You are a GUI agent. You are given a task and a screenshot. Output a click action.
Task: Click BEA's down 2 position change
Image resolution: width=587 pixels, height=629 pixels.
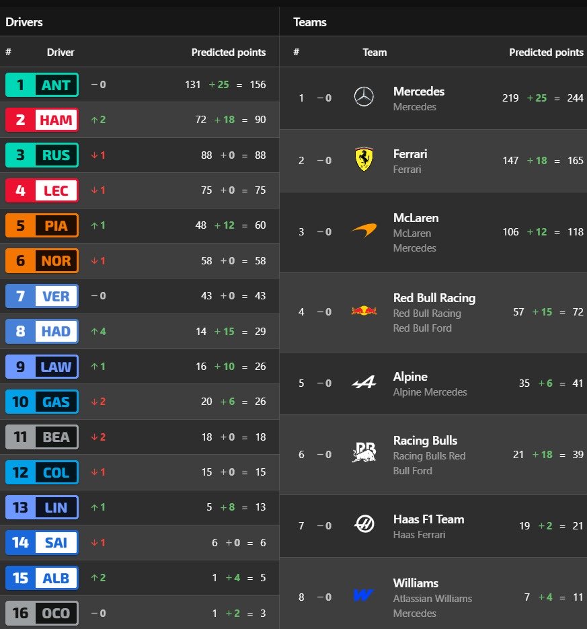click(98, 437)
